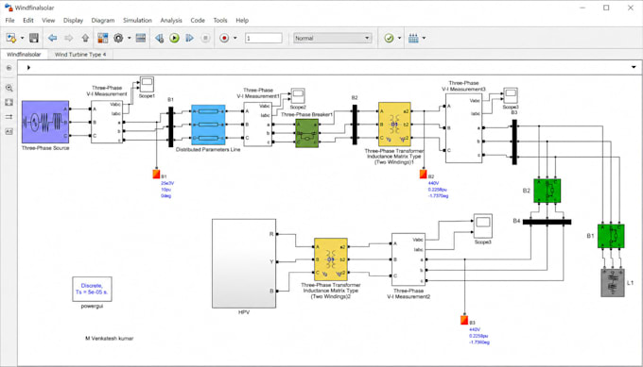Open the Code menu
The width and height of the screenshot is (643, 367).
click(198, 20)
